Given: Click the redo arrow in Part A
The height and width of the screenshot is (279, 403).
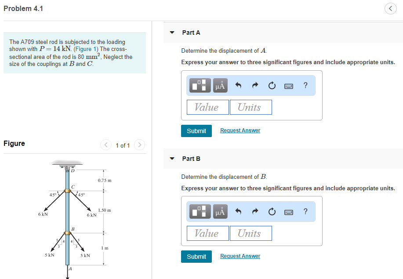Looking at the screenshot, I should (x=255, y=86).
